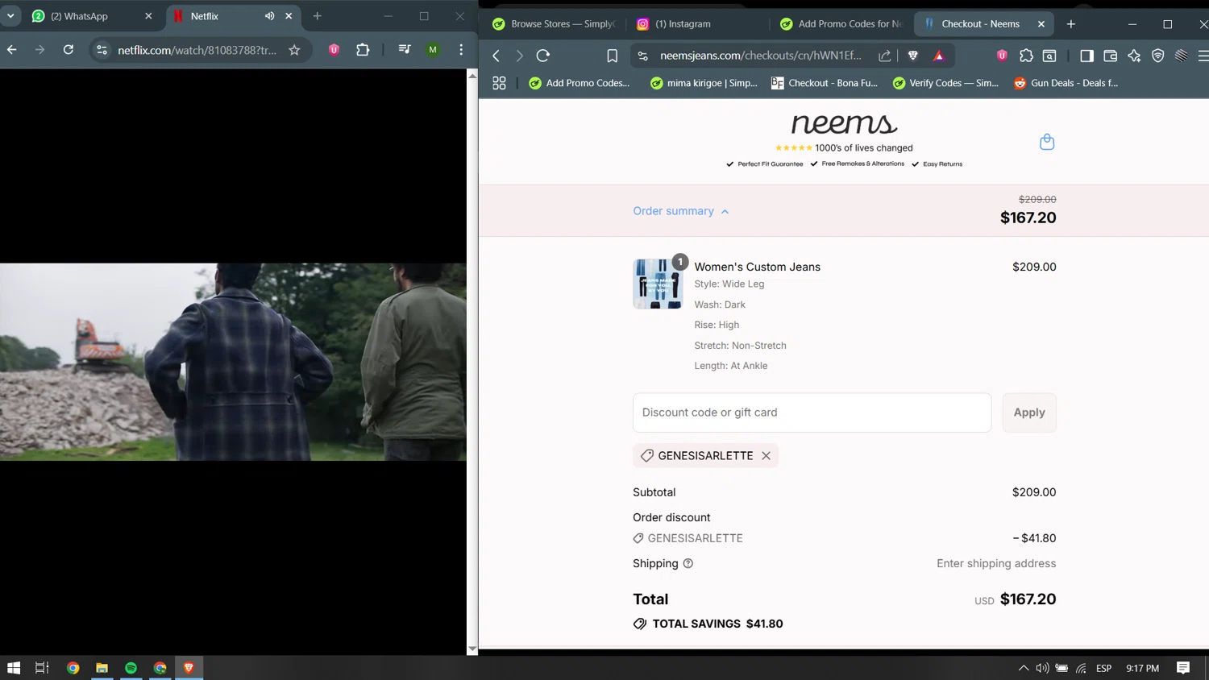Open File Explorer from the taskbar

point(102,668)
